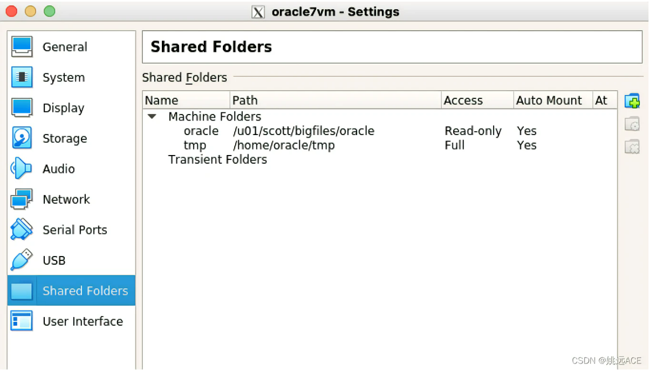The height and width of the screenshot is (370, 649).
Task: Click the edit shared folder icon
Action: (632, 124)
